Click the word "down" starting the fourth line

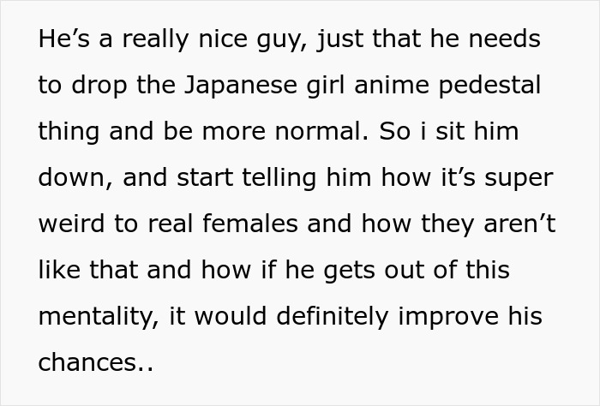[74, 178]
